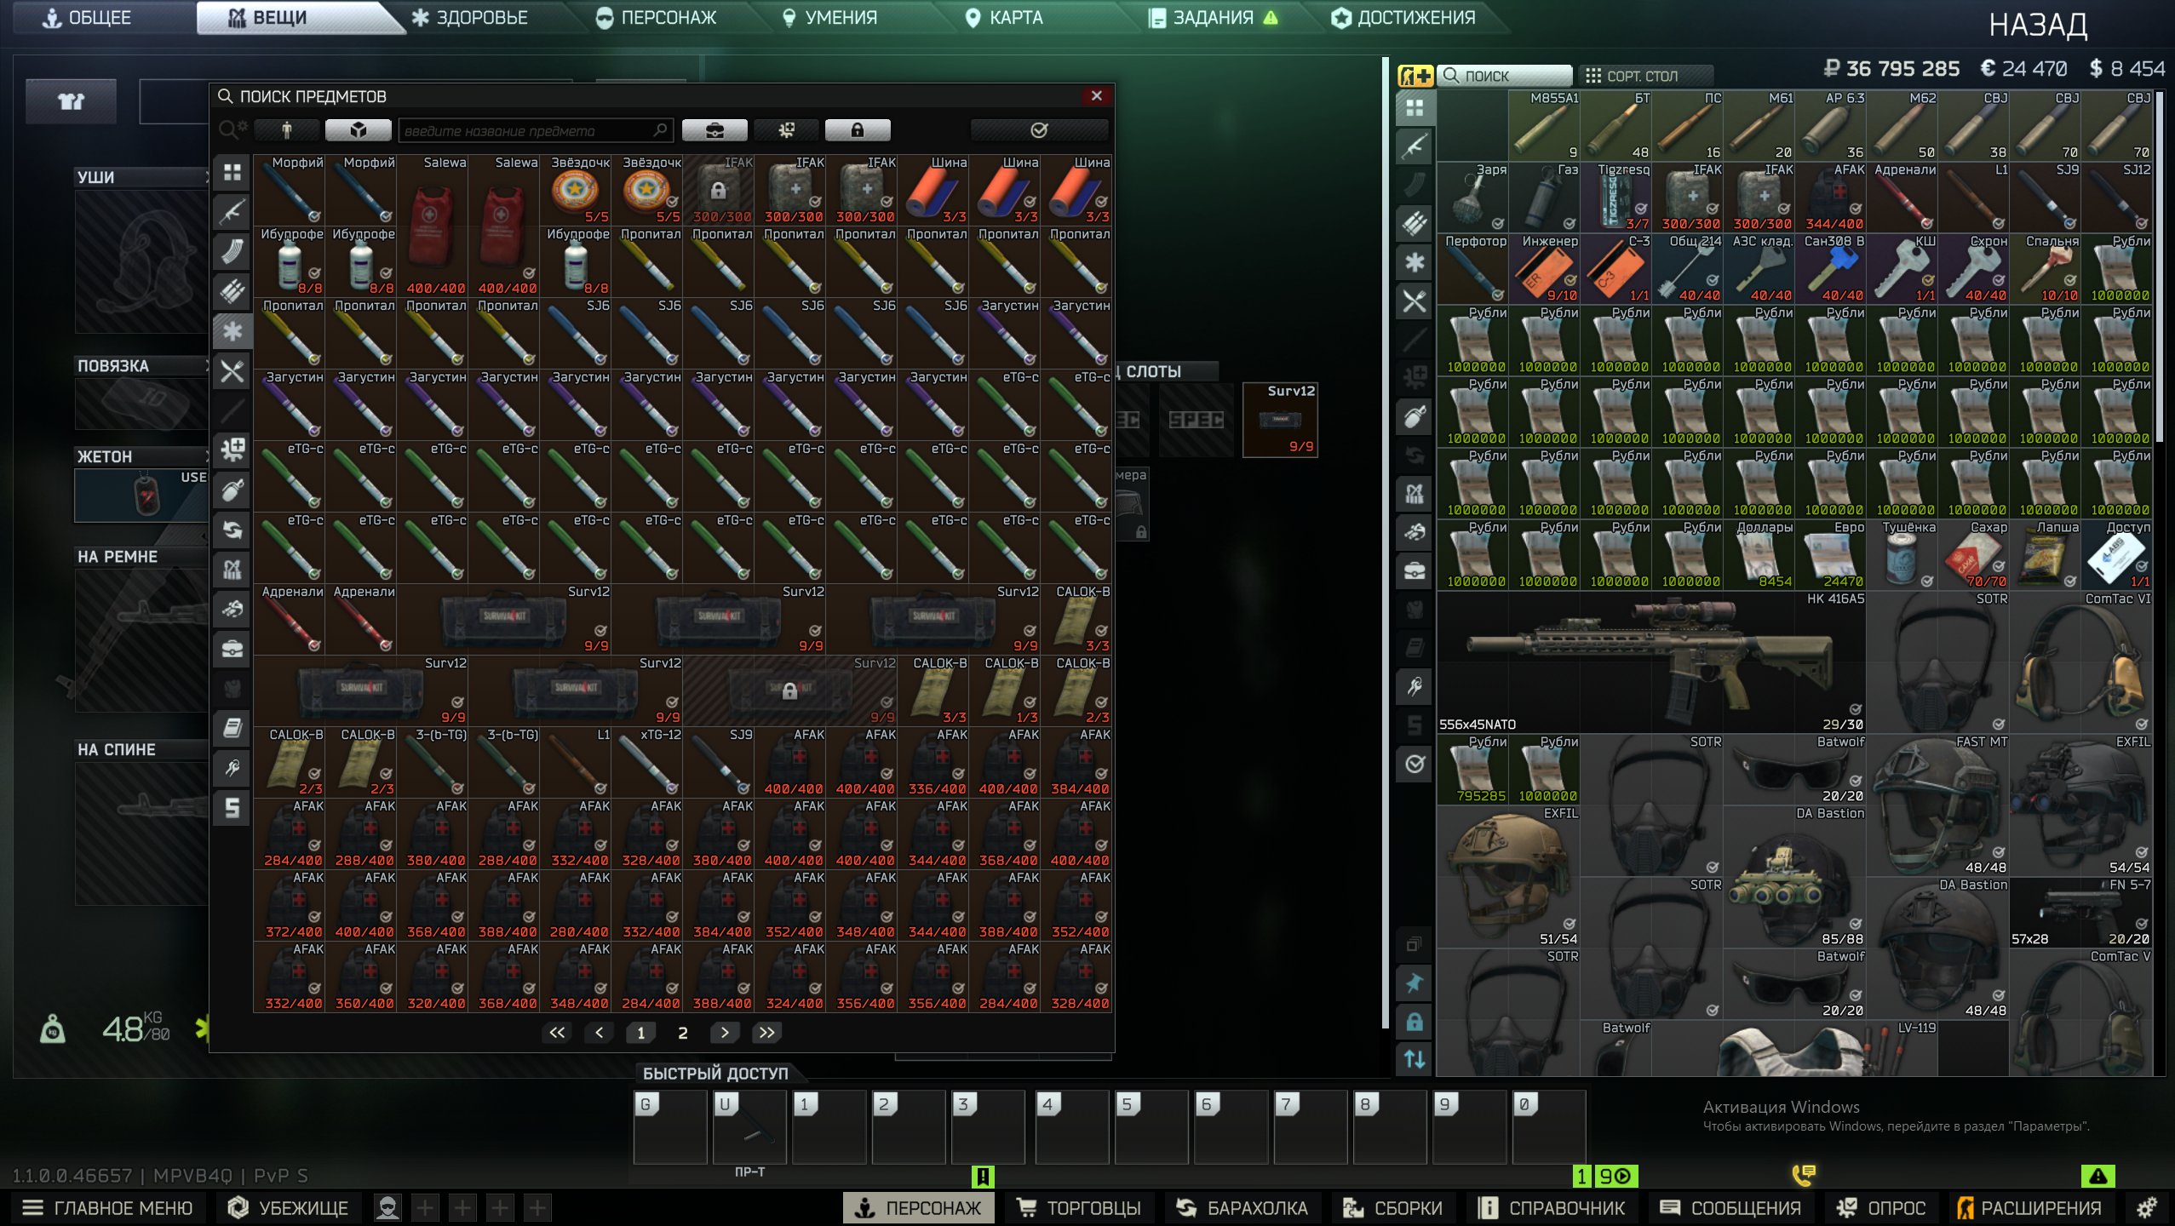
Task: Go to previous page of search results
Action: 599,1033
